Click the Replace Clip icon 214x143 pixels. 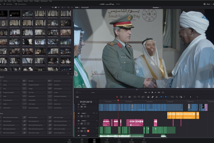143,97
